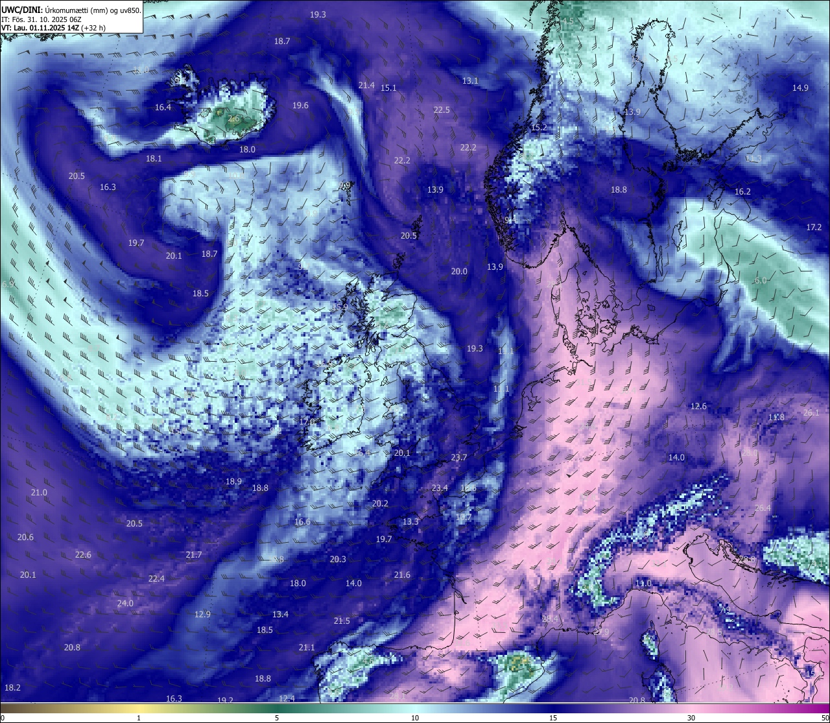830x723 pixels.
Task: Click the UWC/DINI Úrkomumætti title line
Action: pyautogui.click(x=71, y=10)
